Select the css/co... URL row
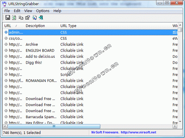Screen dimensions: 185x138 pos(16,38)
